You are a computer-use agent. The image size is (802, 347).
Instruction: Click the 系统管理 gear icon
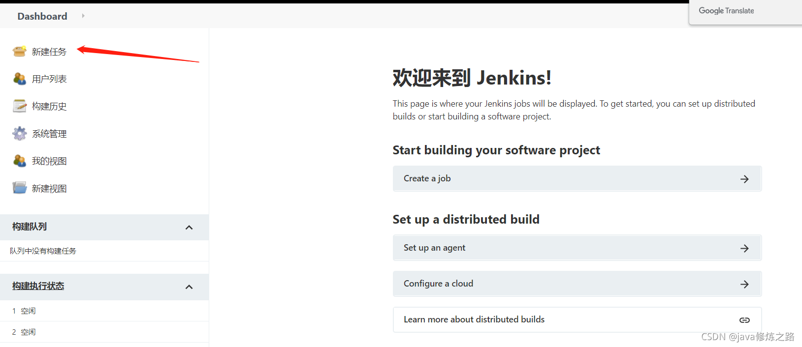click(20, 134)
